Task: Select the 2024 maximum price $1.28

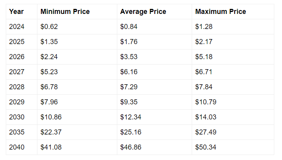Action: click(x=204, y=27)
